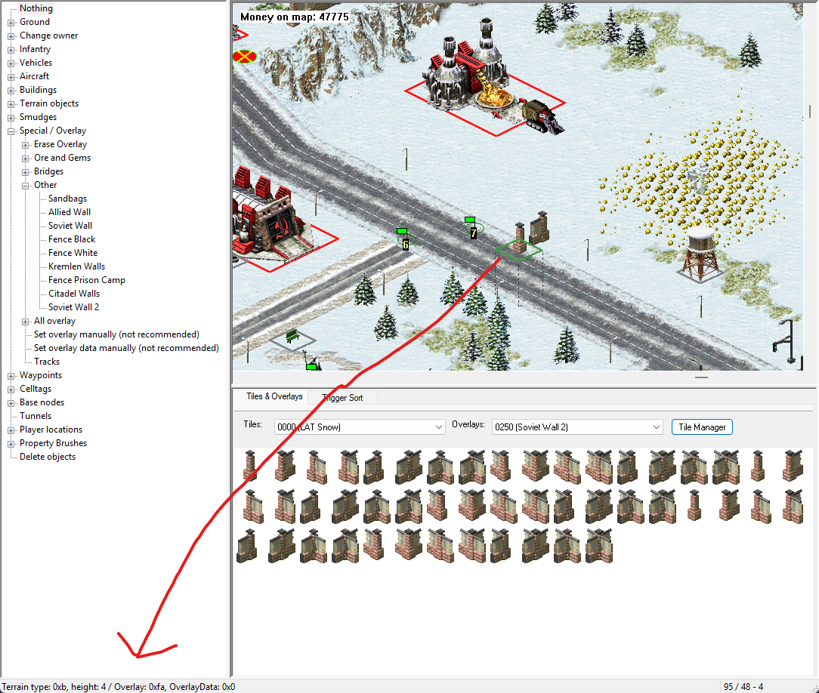Expand the Buildings node

11,91
